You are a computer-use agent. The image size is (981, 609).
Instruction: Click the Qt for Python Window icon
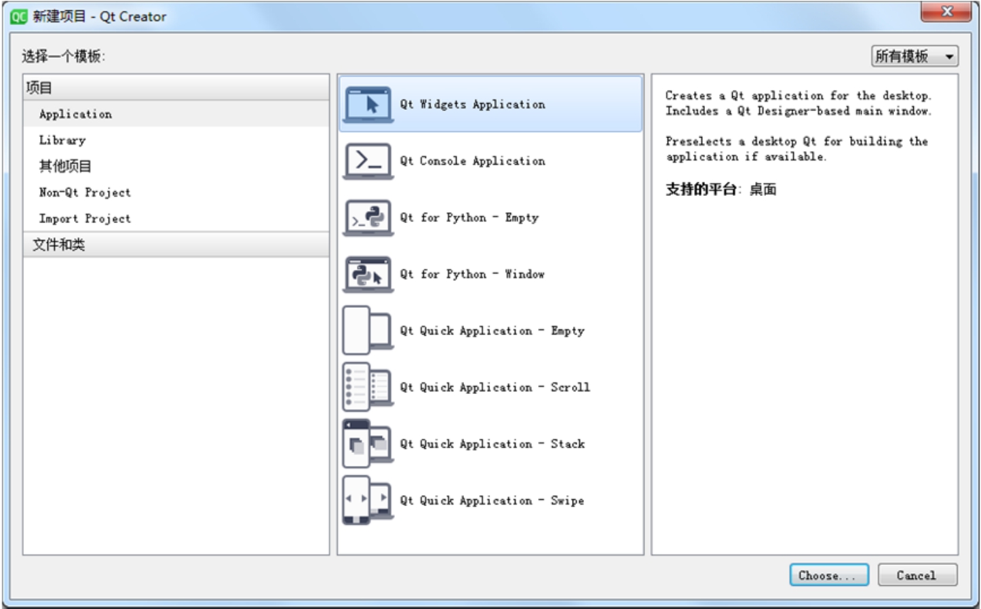pyautogui.click(x=368, y=274)
